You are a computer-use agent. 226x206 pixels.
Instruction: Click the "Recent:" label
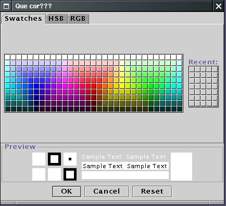point(203,62)
